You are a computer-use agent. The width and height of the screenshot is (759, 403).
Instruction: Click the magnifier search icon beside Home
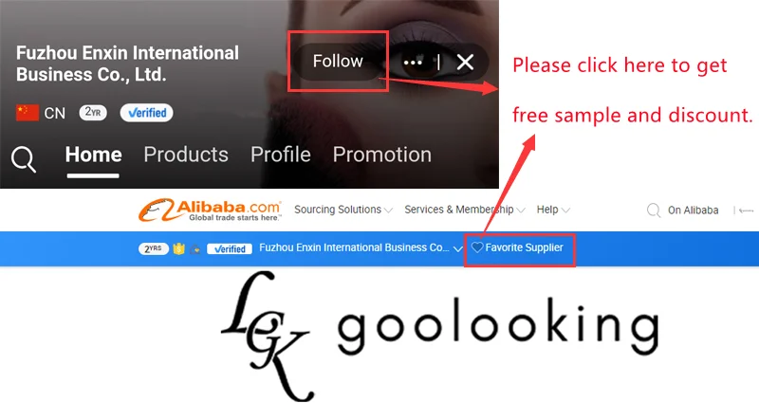[24, 159]
